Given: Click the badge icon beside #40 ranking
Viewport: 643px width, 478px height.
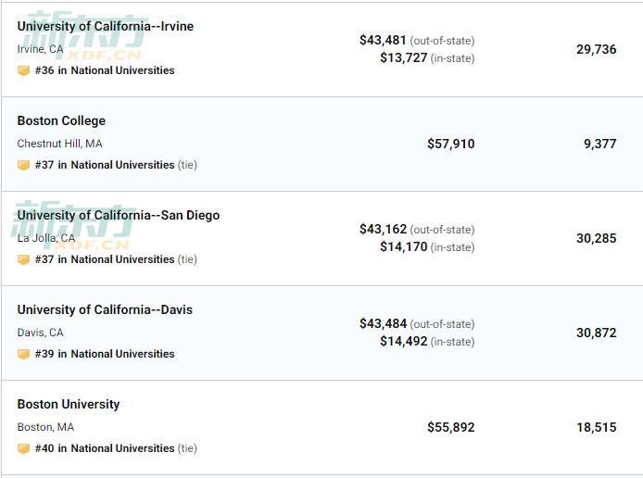Looking at the screenshot, I should tap(23, 448).
